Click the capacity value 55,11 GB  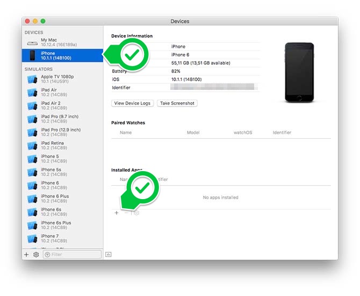(200, 63)
